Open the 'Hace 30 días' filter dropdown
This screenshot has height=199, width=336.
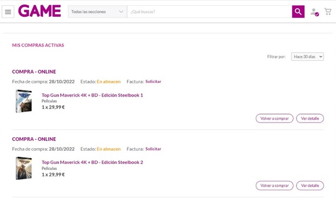[x=307, y=56]
